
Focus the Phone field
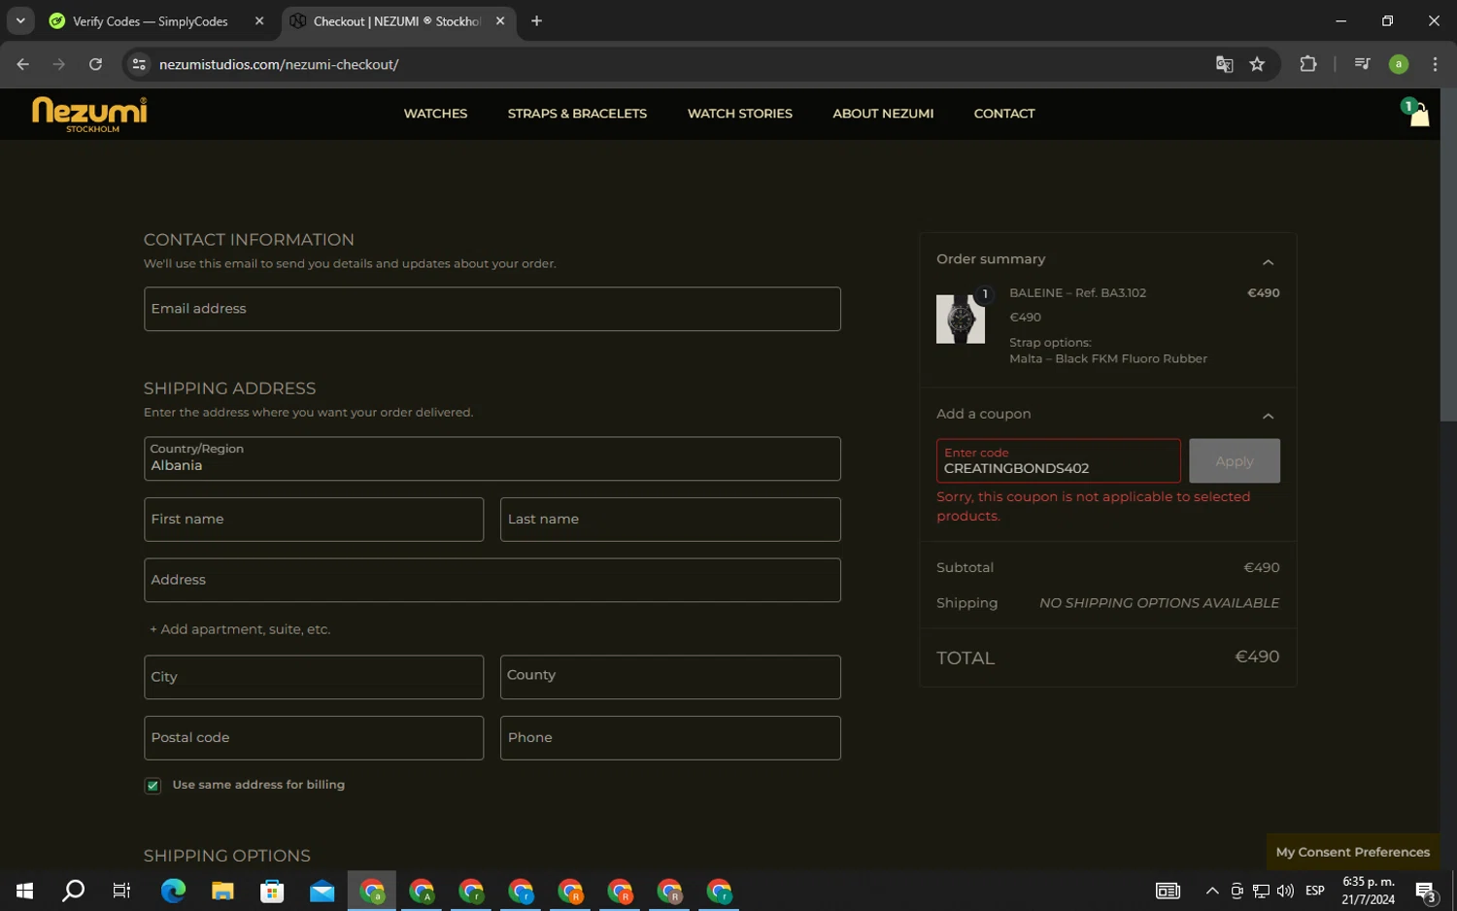click(670, 738)
